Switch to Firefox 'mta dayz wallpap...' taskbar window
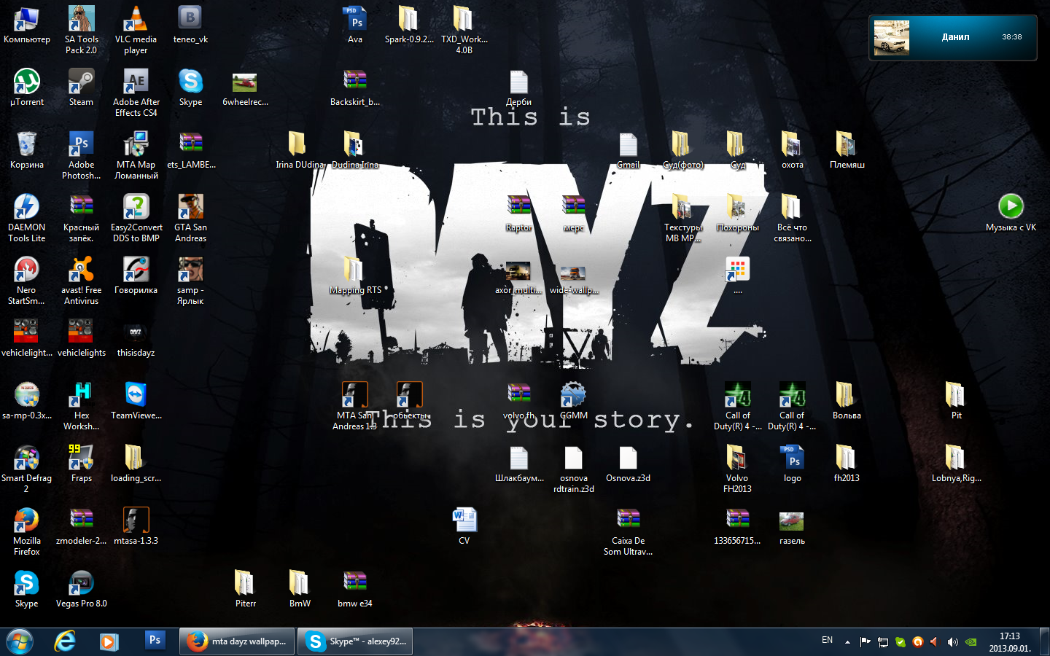Viewport: 1050px width, 656px height. 236,641
